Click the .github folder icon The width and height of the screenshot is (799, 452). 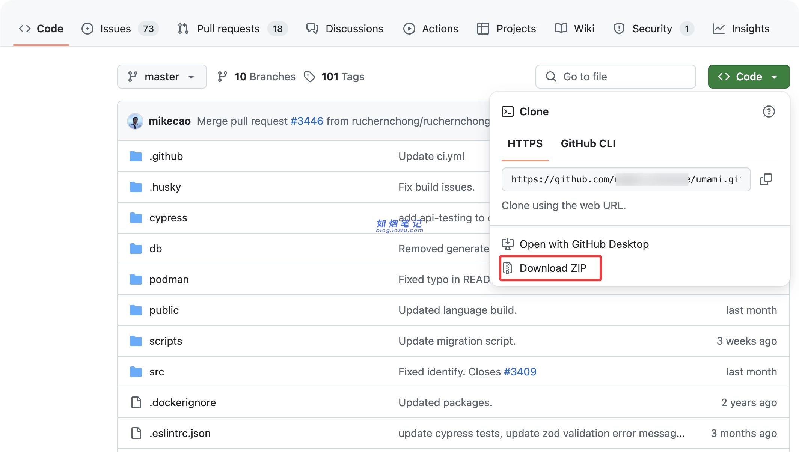[x=136, y=156]
